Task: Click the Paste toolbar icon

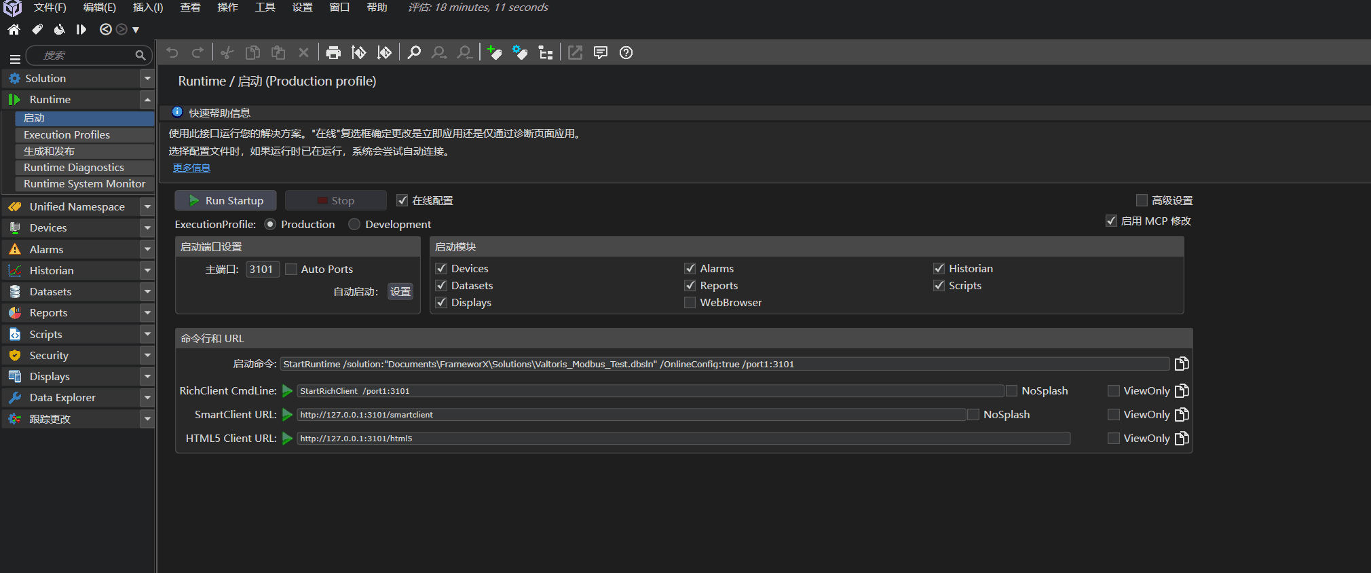Action: coord(278,52)
